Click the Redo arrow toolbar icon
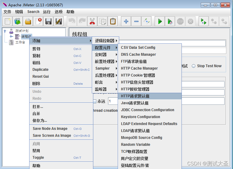This screenshot has width=233, height=169. point(82,21)
